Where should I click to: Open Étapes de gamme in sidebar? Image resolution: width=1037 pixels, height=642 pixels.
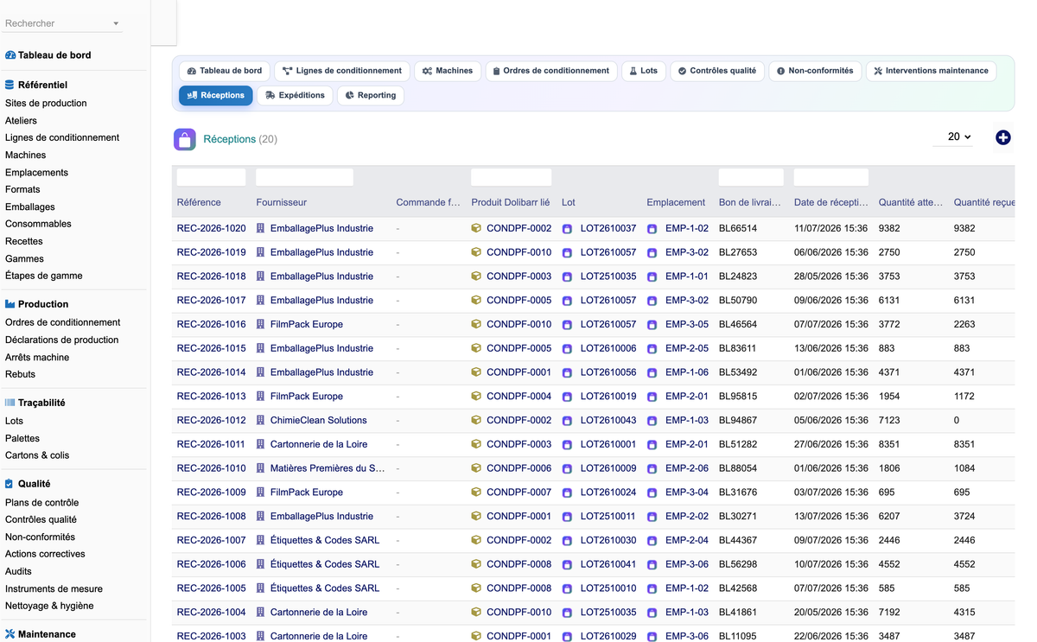tap(44, 276)
